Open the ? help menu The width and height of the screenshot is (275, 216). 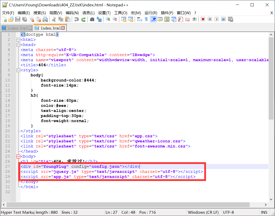[195, 13]
